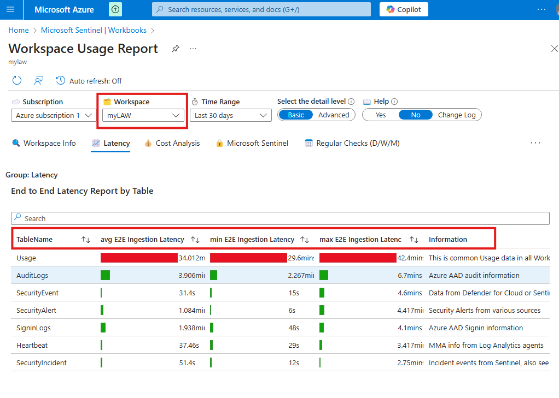The width and height of the screenshot is (559, 398).
Task: Navigate to Microsoft Sentinel | Workbooks breadcrumb
Action: click(94, 30)
